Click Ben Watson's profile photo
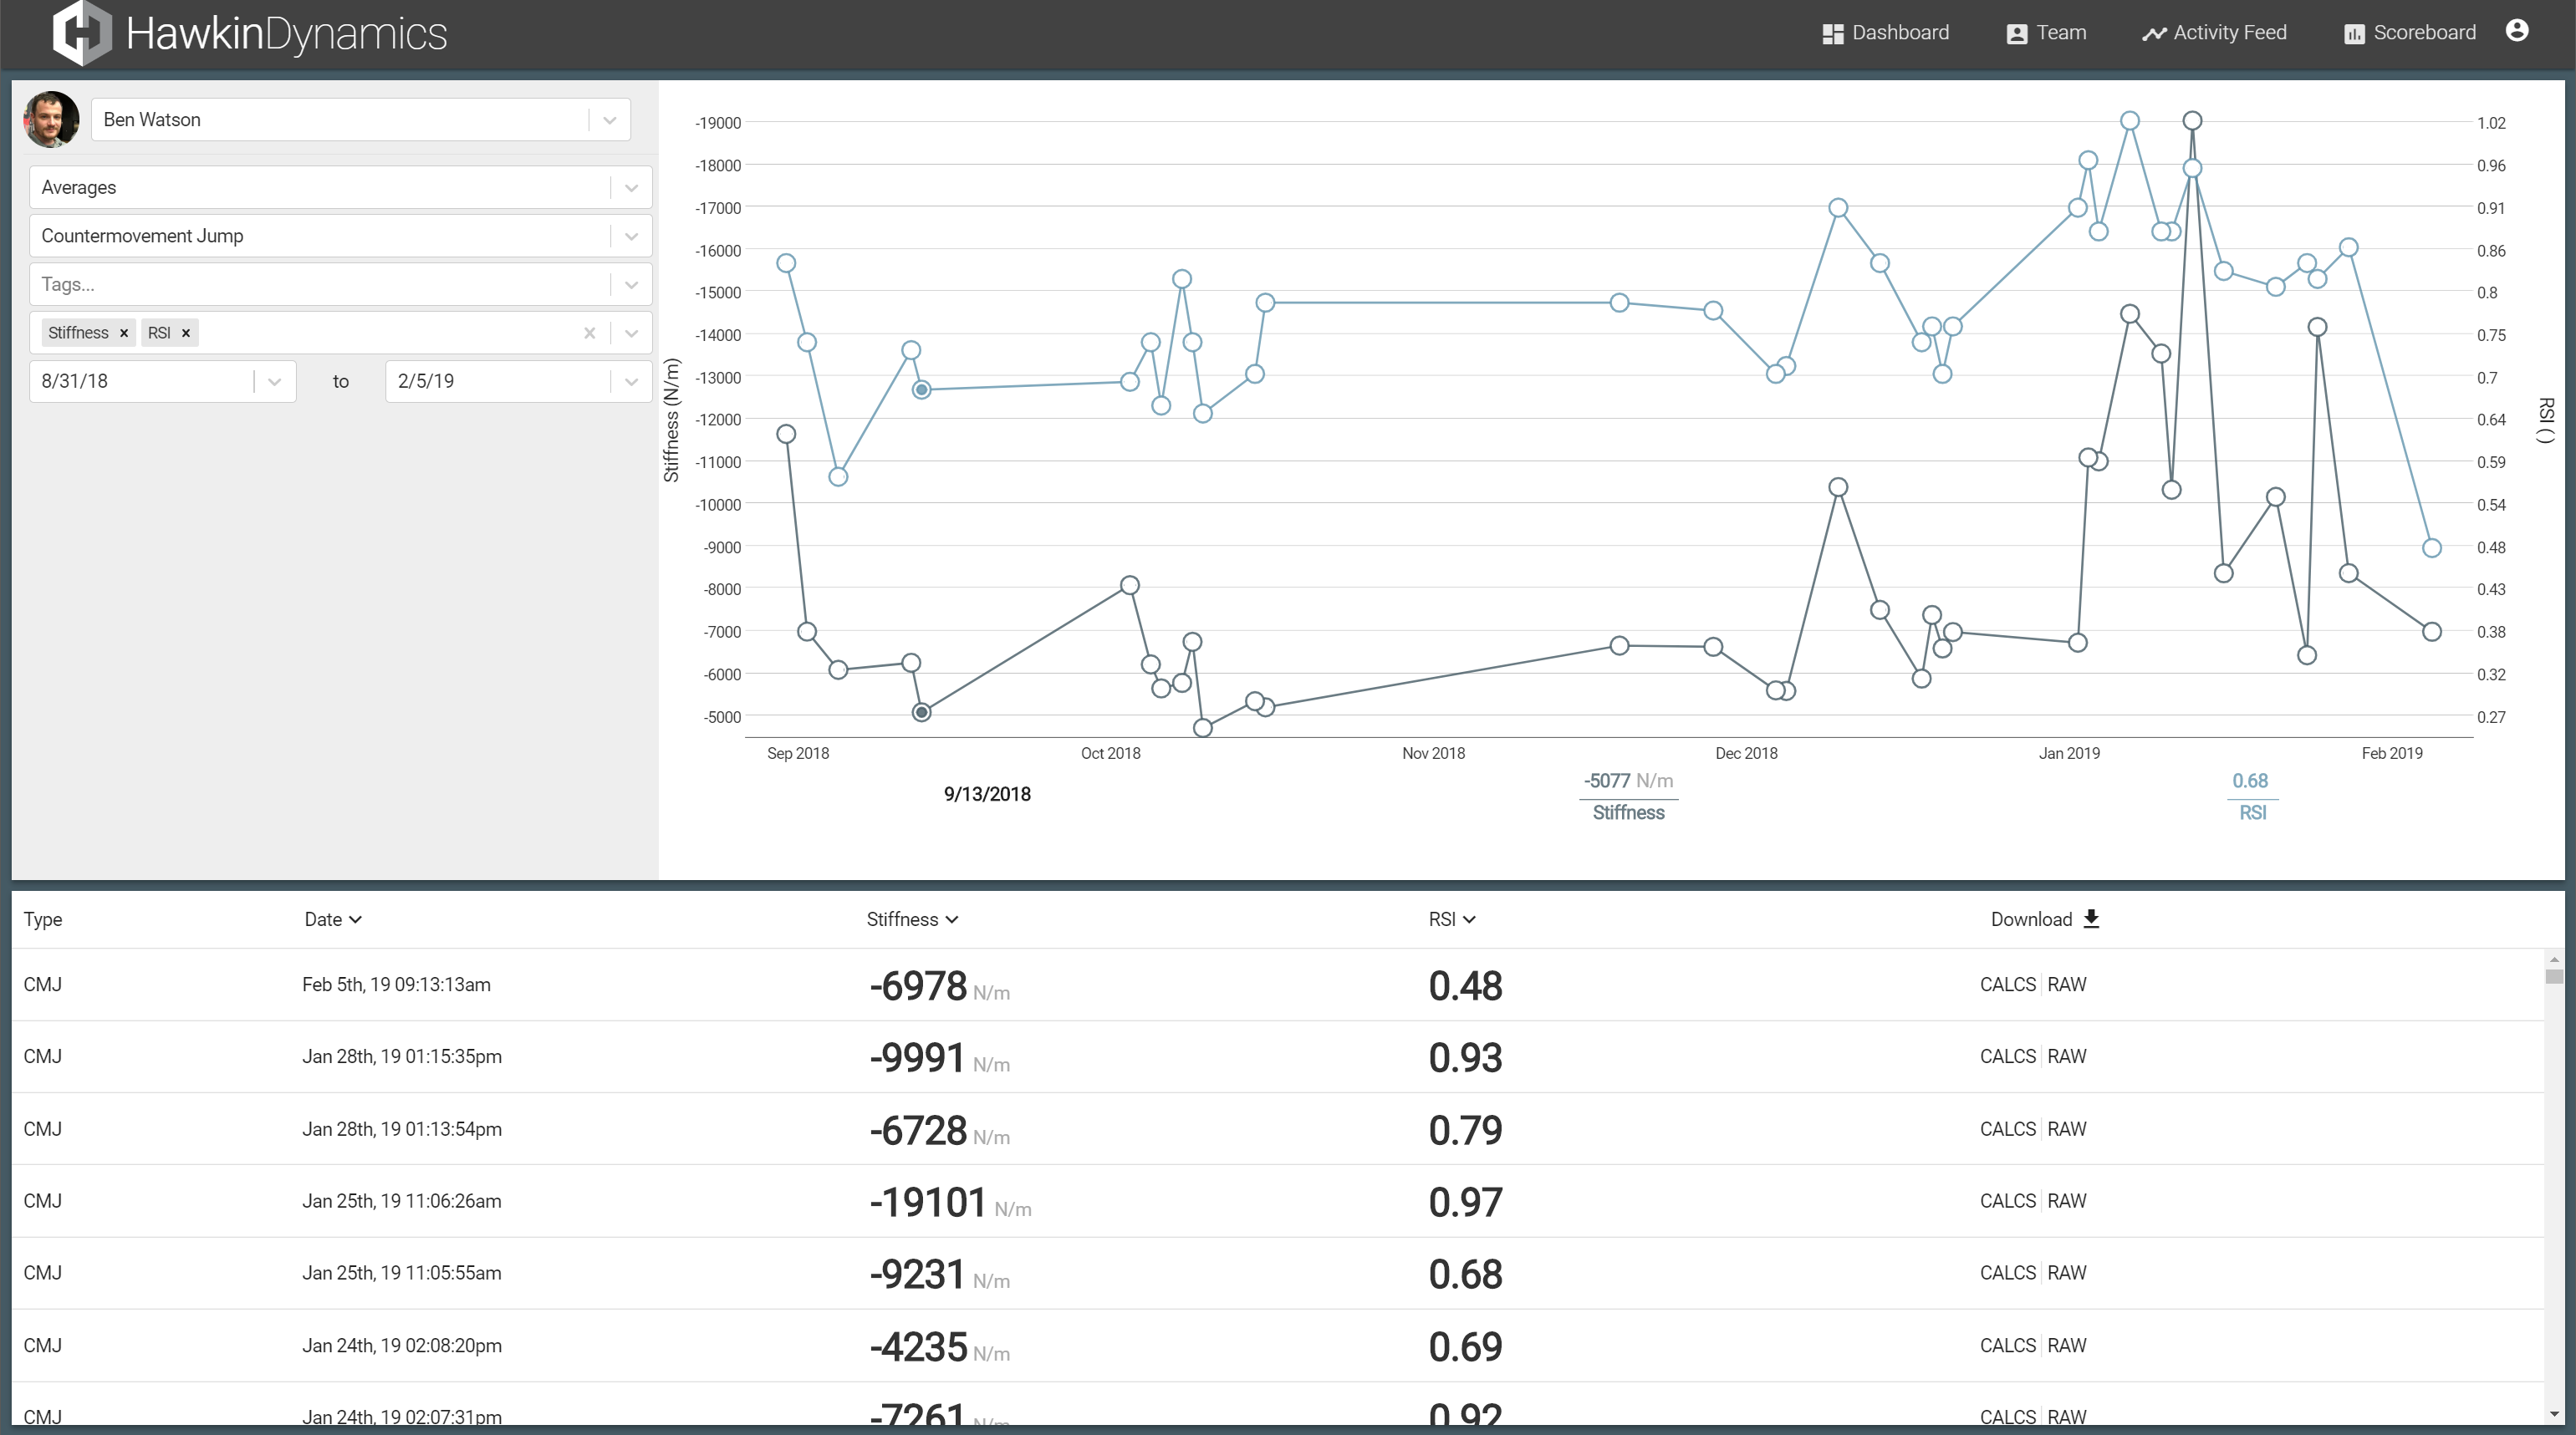The width and height of the screenshot is (2576, 1435). 50,119
